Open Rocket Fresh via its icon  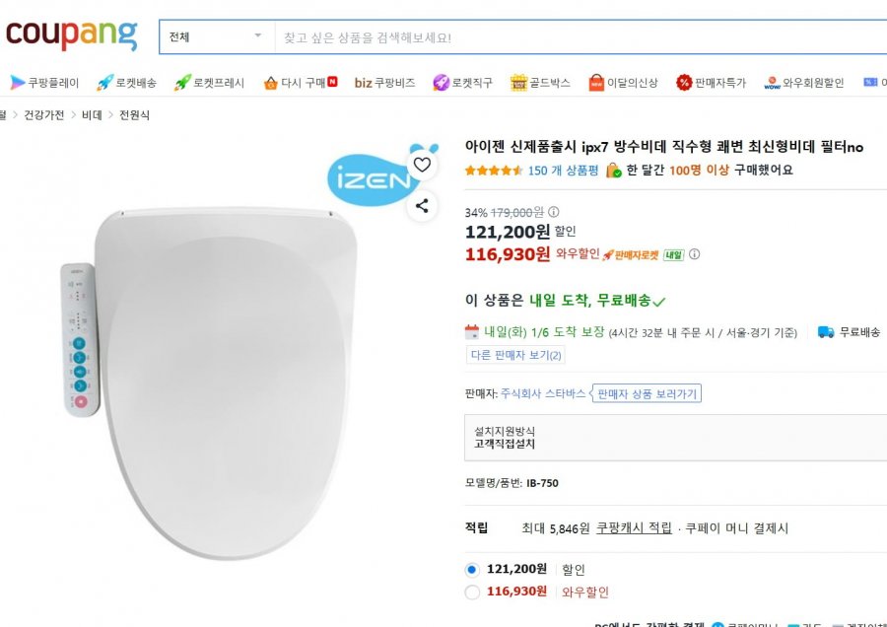[x=182, y=83]
